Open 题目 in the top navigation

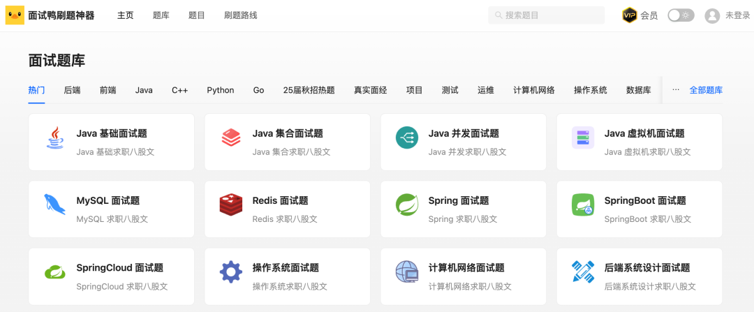197,15
